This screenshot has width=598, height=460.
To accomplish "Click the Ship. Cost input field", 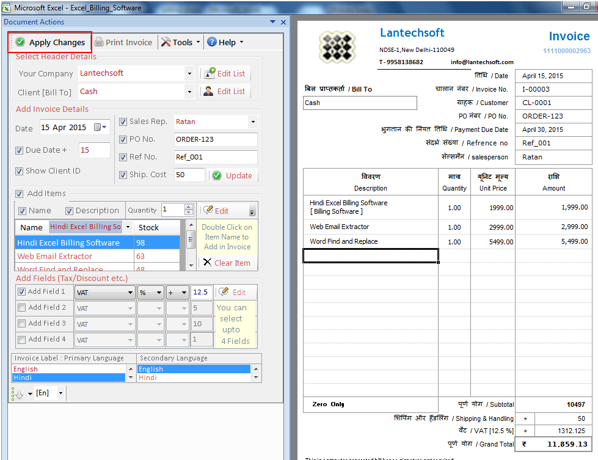I will [x=189, y=175].
